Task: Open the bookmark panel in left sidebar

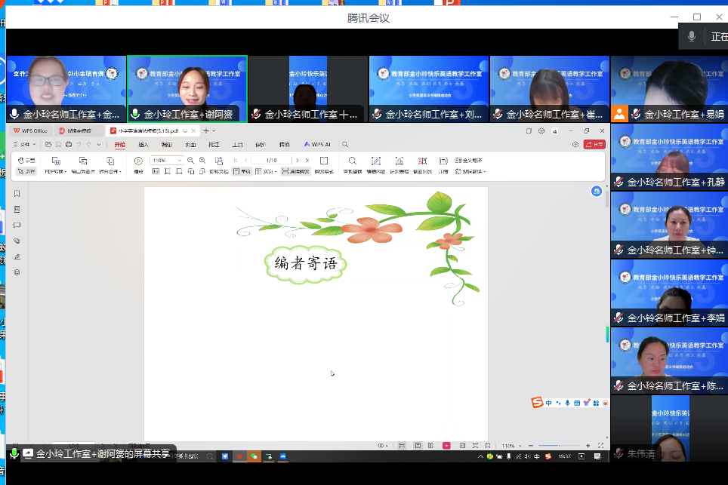Action: (17, 194)
